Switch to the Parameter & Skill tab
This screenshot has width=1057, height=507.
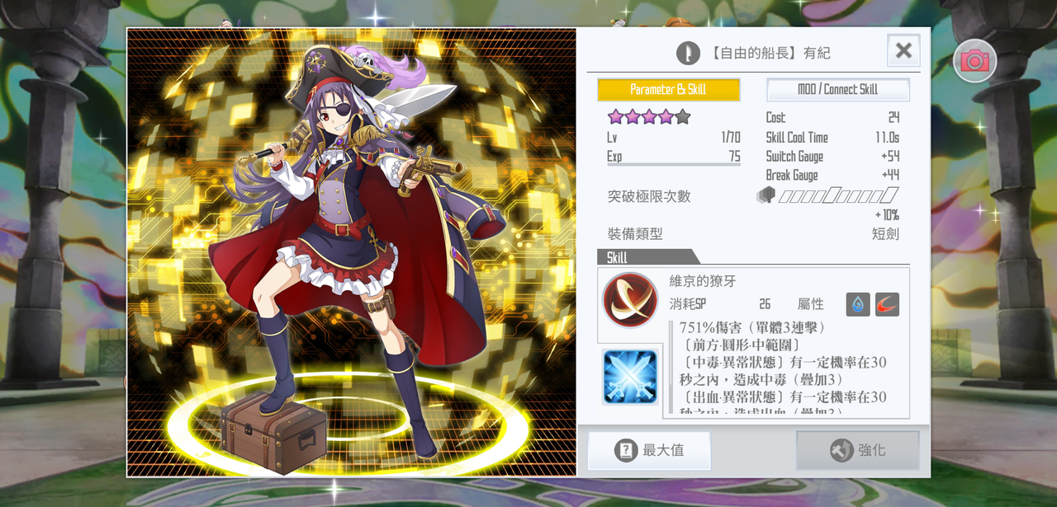[x=669, y=89]
